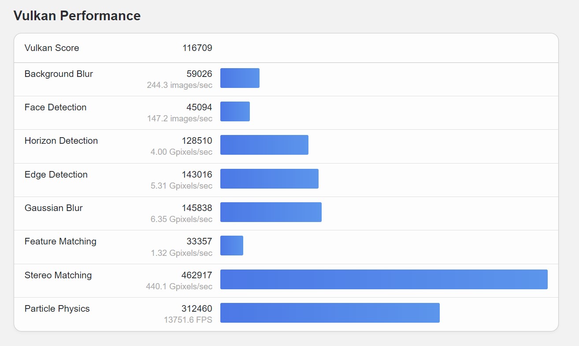Select the Horizon Detection row label
The image size is (579, 346).
pyautogui.click(x=61, y=141)
